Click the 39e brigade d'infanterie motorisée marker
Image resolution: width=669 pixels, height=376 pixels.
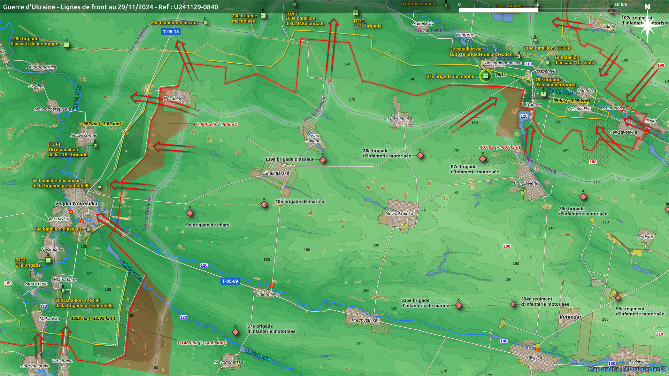(x=583, y=197)
